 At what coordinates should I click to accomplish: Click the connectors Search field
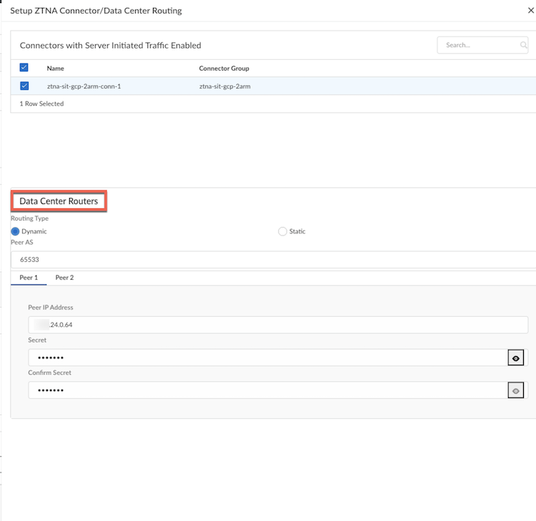pyautogui.click(x=479, y=46)
